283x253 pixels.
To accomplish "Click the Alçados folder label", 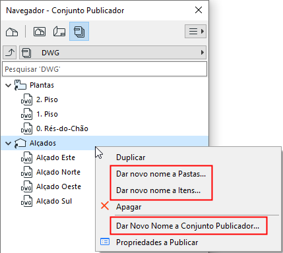I will point(43,143).
